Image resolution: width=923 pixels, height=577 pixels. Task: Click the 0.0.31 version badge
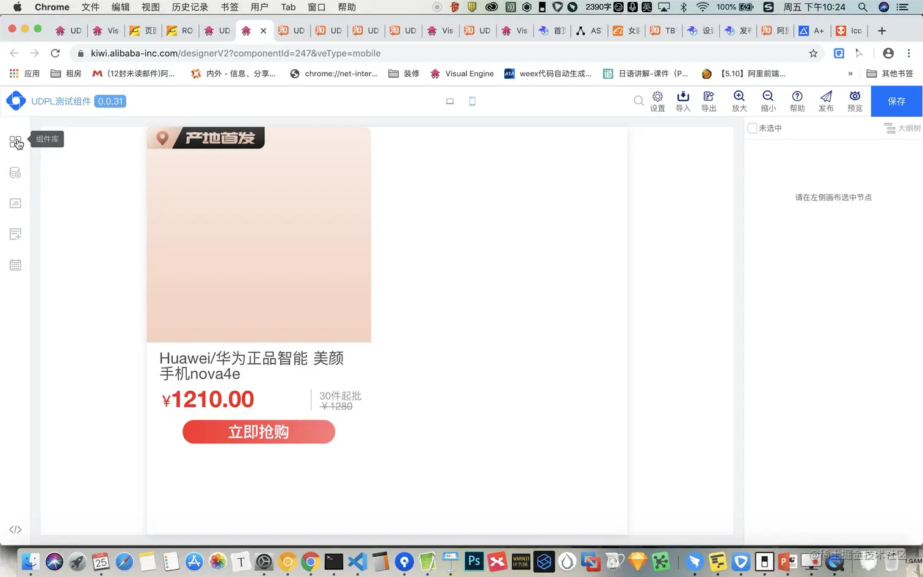pos(110,101)
